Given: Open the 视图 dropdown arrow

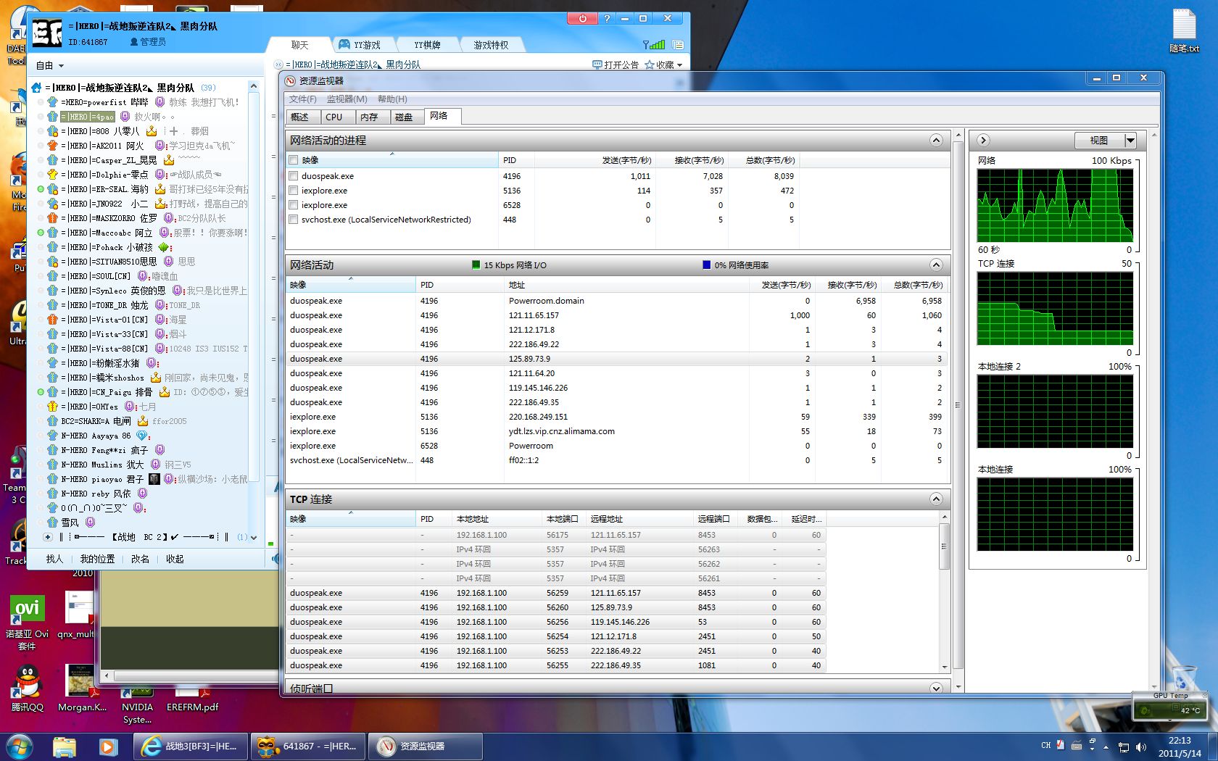Looking at the screenshot, I should (x=1130, y=141).
